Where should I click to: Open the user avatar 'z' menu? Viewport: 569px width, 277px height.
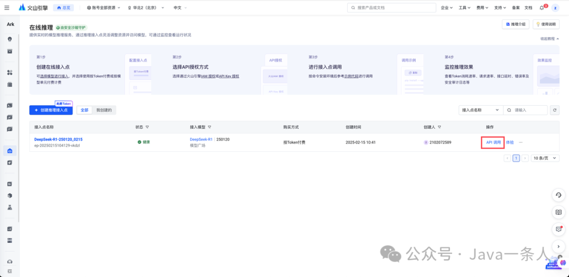click(x=555, y=7)
